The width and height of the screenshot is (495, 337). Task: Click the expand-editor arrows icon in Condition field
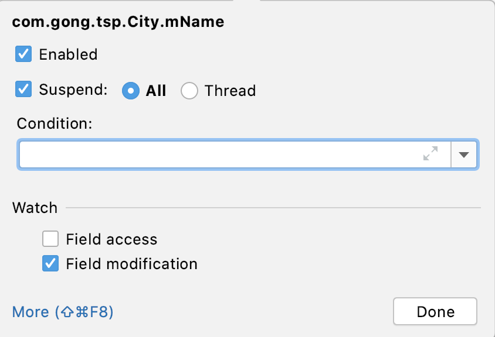(x=430, y=153)
